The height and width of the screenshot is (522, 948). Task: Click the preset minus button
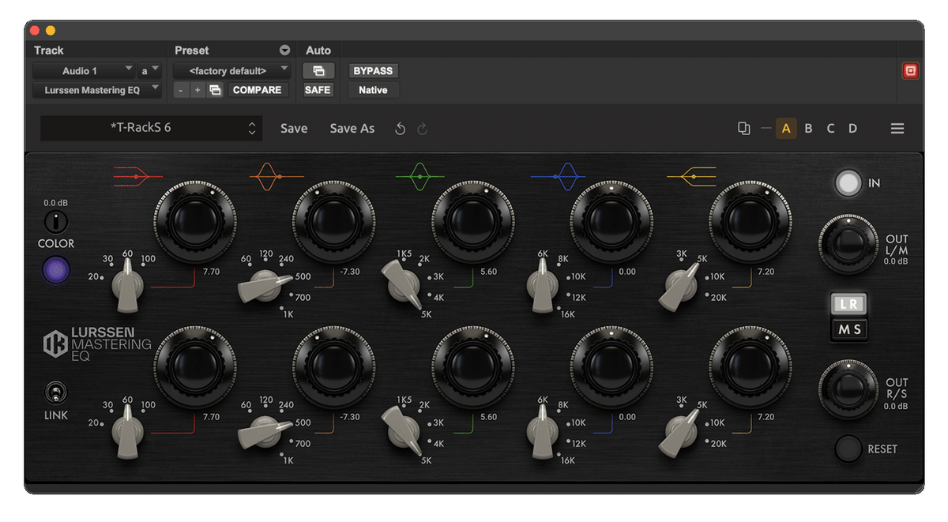pos(181,90)
